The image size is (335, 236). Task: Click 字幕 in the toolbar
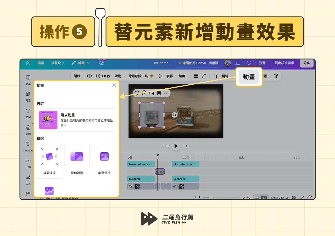pyautogui.click(x=170, y=76)
